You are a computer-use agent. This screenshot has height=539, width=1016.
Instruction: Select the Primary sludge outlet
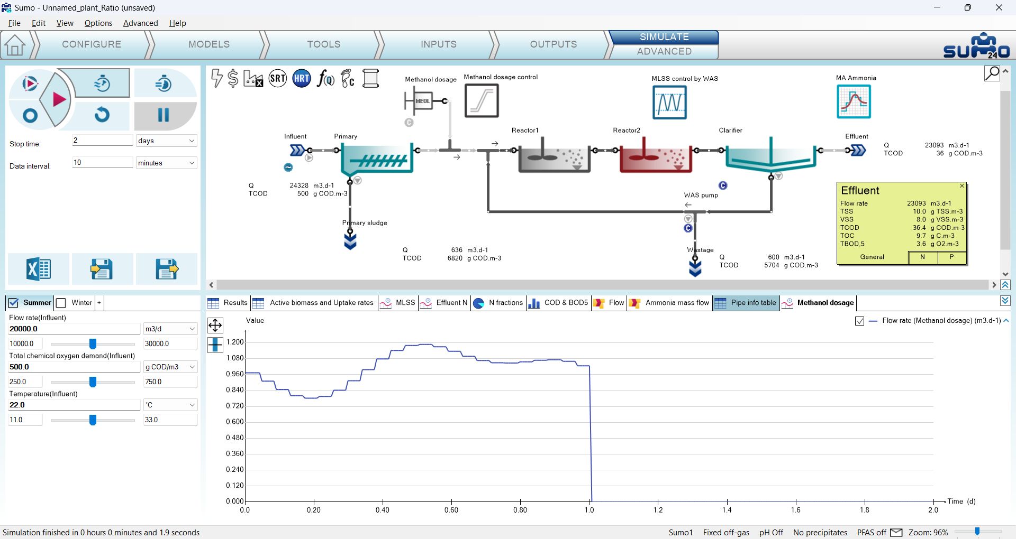click(350, 240)
